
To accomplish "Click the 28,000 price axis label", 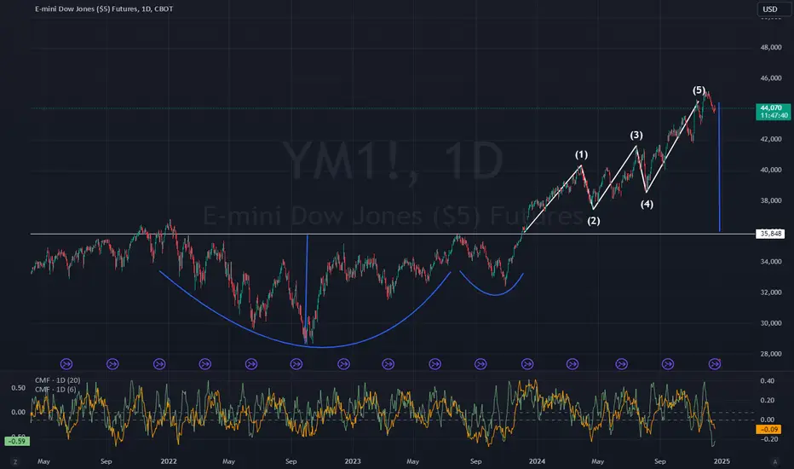I will (771, 354).
